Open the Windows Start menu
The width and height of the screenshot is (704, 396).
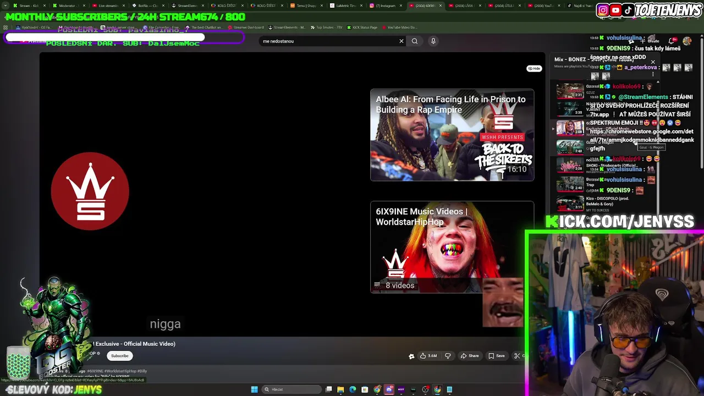254,389
